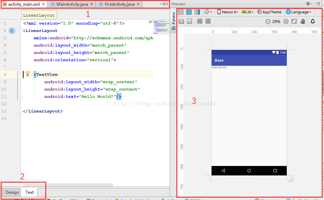Click the android:orientation="vertical" code line

(75, 60)
